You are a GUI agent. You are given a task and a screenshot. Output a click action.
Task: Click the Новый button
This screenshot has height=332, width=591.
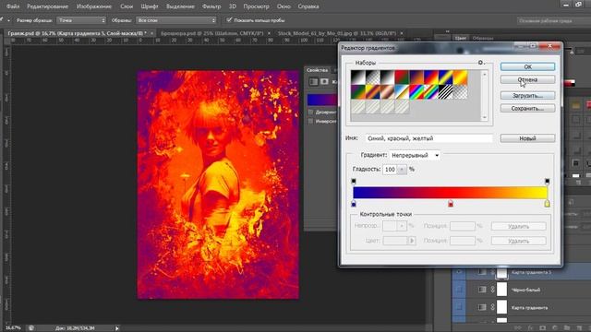527,138
